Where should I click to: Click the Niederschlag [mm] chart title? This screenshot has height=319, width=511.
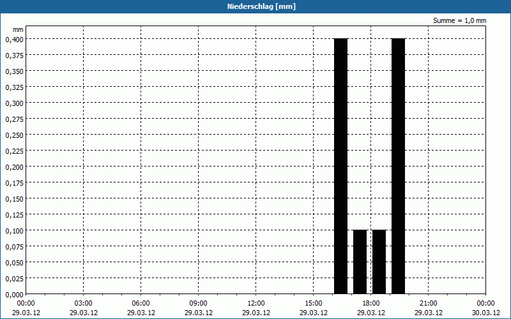pyautogui.click(x=261, y=6)
